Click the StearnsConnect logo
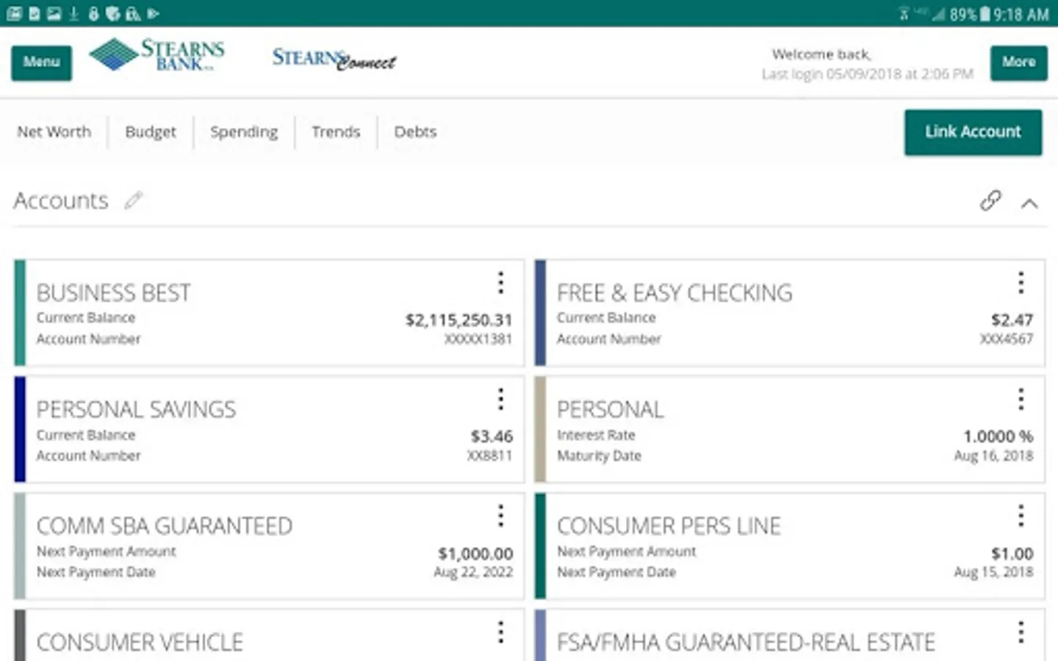 (x=334, y=59)
